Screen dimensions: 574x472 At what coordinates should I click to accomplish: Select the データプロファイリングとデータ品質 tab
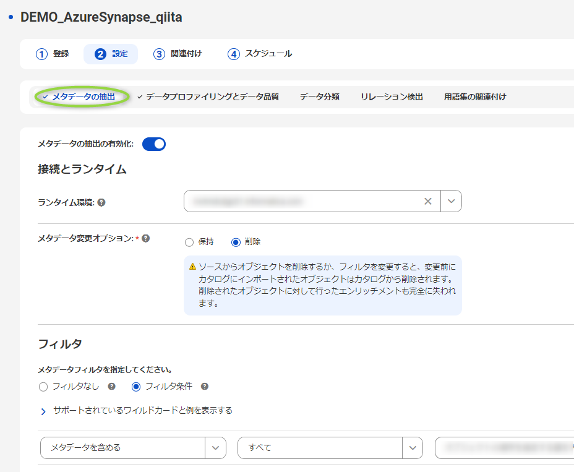tap(208, 97)
